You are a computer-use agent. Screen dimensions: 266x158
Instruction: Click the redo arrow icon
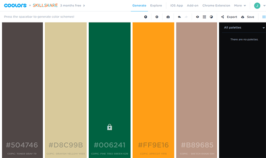186,17
